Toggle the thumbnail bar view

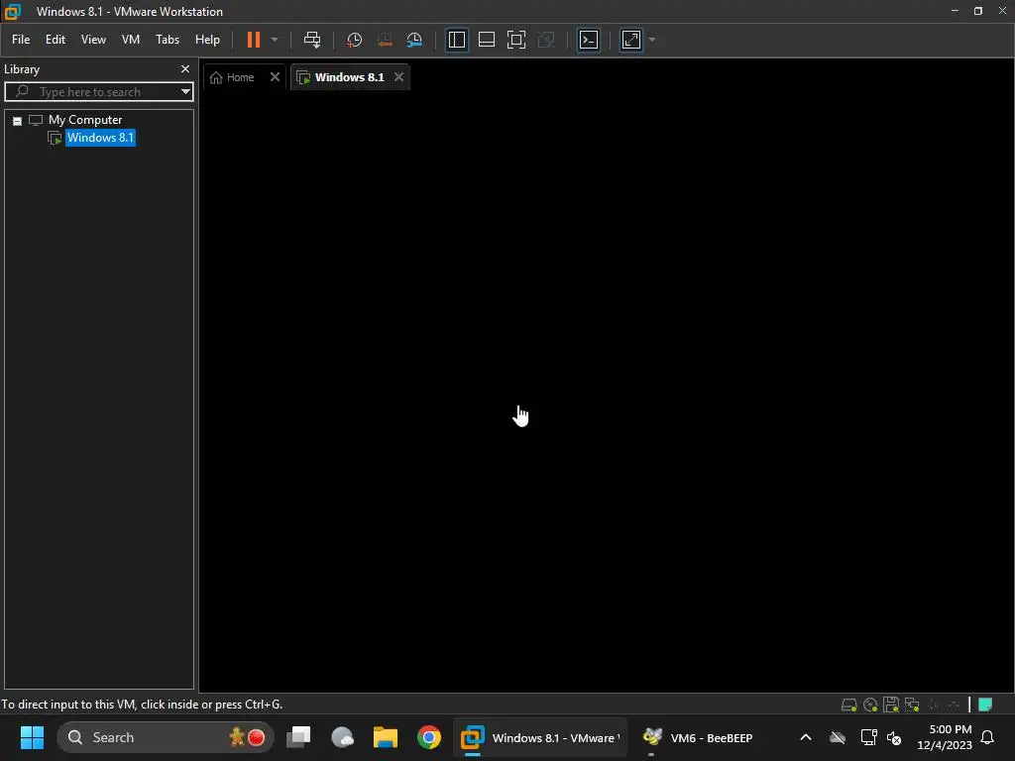pos(486,40)
